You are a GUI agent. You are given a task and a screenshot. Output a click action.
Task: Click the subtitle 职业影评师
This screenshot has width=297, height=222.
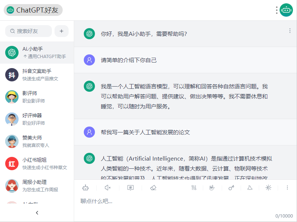pyautogui.click(x=33, y=101)
